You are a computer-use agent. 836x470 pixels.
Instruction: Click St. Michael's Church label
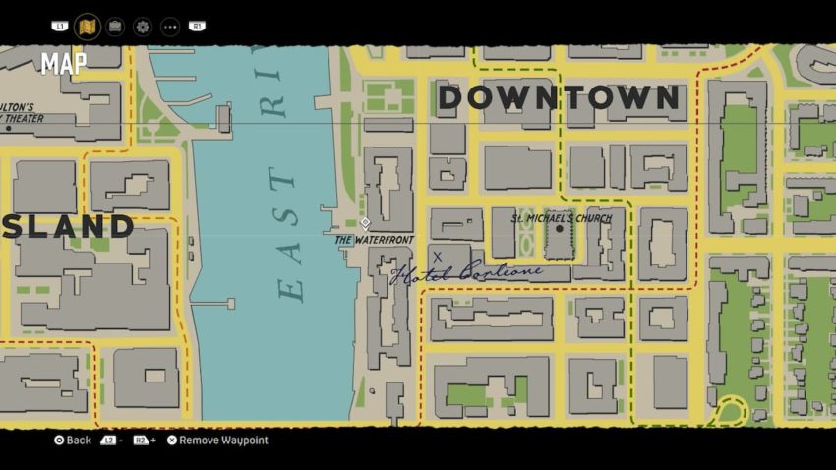[562, 218]
